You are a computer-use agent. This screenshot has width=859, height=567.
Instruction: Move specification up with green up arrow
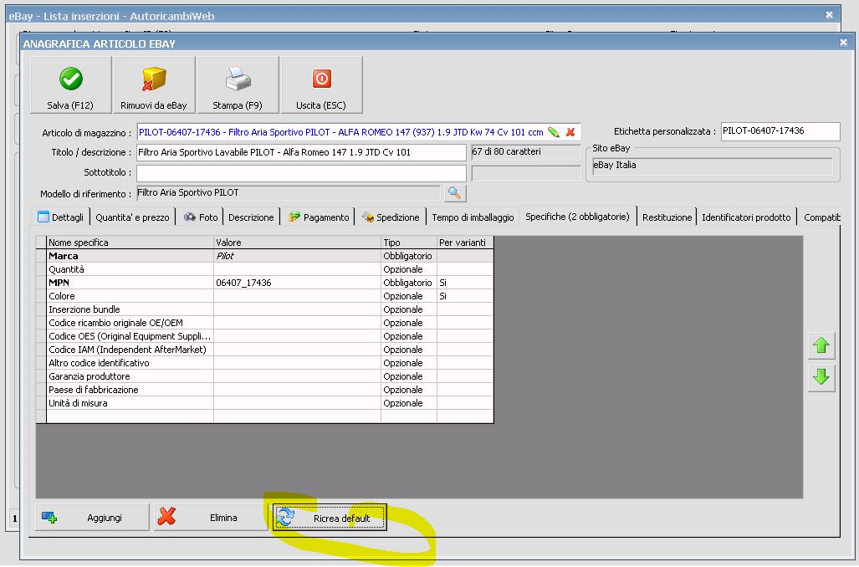(821, 345)
